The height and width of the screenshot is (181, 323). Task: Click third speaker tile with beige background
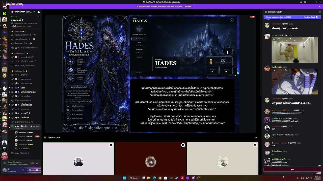pos(223,158)
